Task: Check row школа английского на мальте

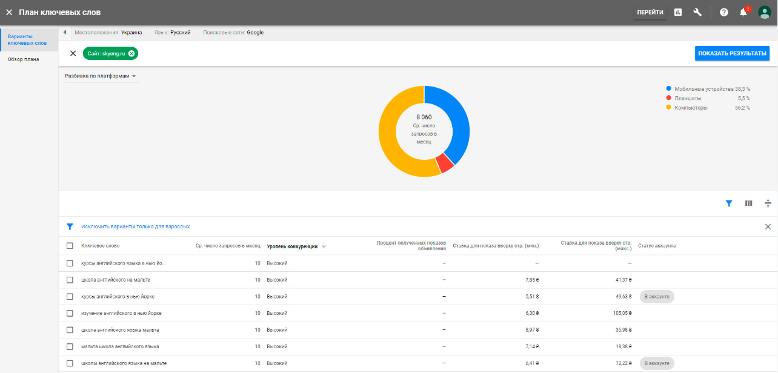Action: tap(70, 280)
